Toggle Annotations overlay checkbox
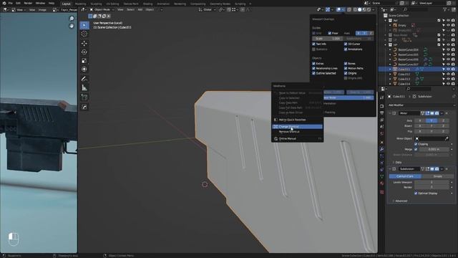Viewport: 458px width, 258px height. pyautogui.click(x=346, y=49)
